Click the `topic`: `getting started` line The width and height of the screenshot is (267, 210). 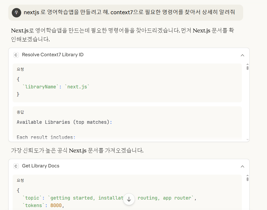click(x=109, y=198)
